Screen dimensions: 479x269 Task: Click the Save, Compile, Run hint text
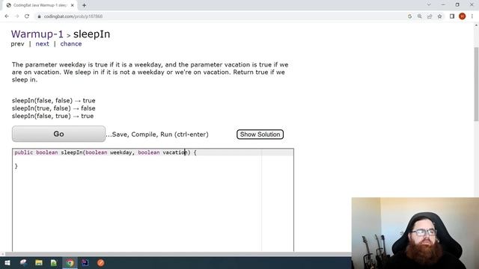click(157, 134)
